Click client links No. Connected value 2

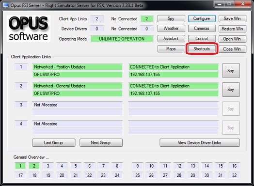point(146,19)
